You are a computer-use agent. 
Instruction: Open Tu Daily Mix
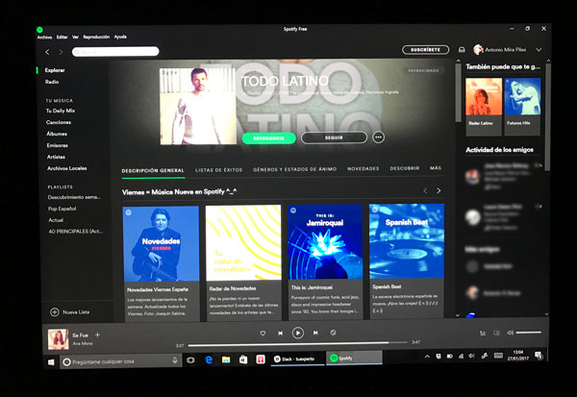click(x=61, y=111)
